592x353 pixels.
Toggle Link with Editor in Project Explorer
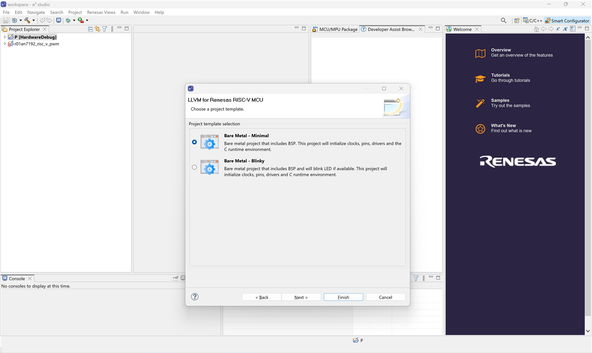click(x=98, y=29)
